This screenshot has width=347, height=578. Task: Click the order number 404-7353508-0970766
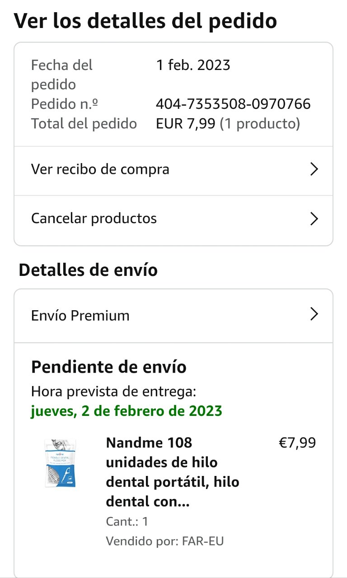(233, 104)
